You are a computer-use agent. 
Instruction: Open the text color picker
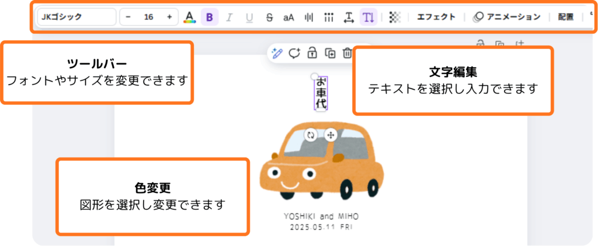189,17
